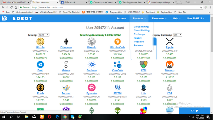The height and width of the screenshot is (120, 213).
Task: Open the Bitcoin link
Action: 40,47
